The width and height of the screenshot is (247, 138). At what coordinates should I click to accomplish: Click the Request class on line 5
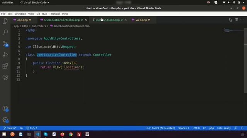(68, 47)
